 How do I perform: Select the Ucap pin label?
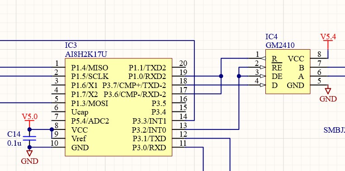(80, 112)
